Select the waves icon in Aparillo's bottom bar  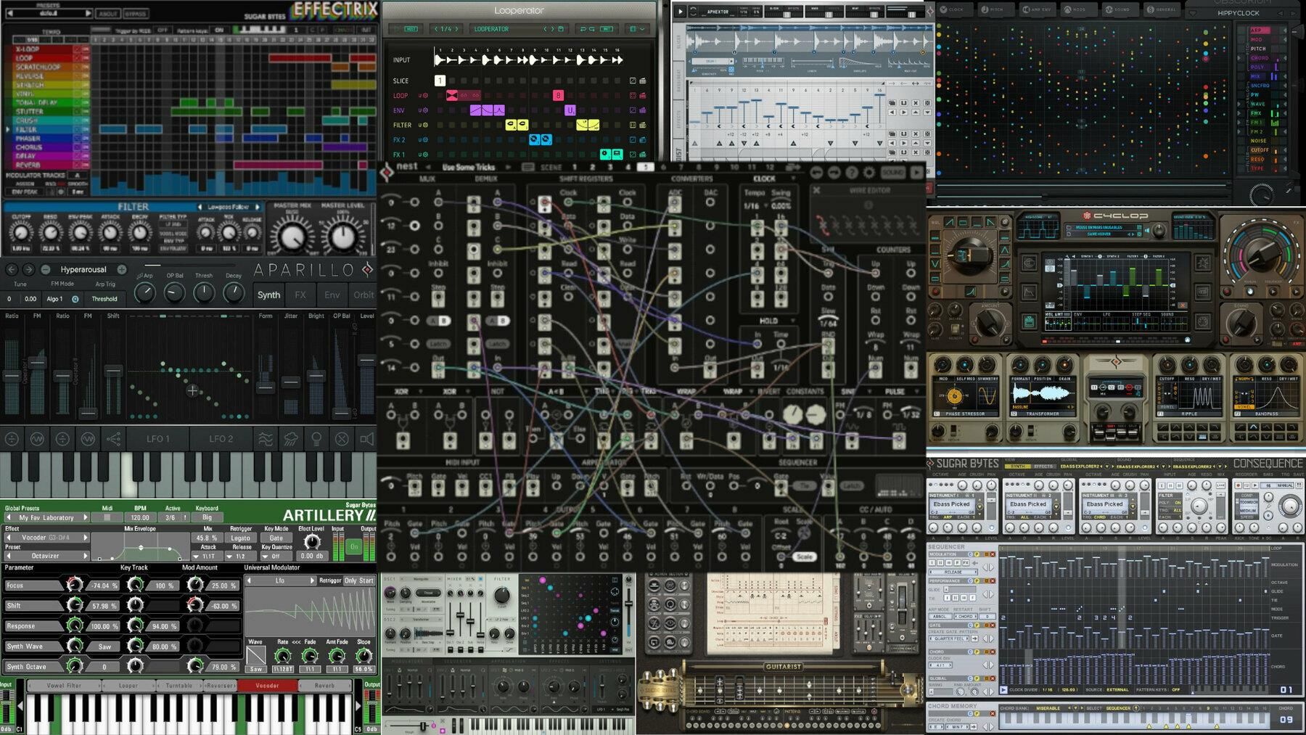[x=266, y=438]
